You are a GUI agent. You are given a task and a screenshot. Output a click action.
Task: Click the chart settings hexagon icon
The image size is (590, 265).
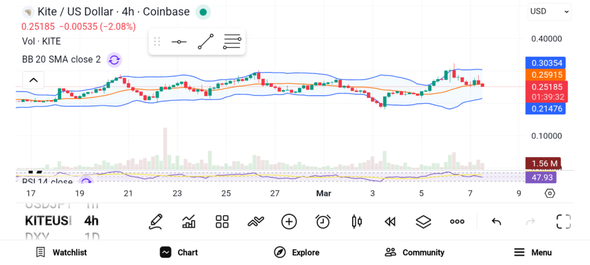pyautogui.click(x=550, y=193)
